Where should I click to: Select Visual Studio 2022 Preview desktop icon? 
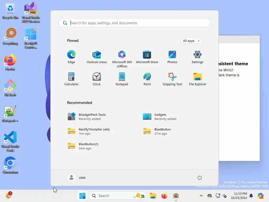tap(31, 13)
